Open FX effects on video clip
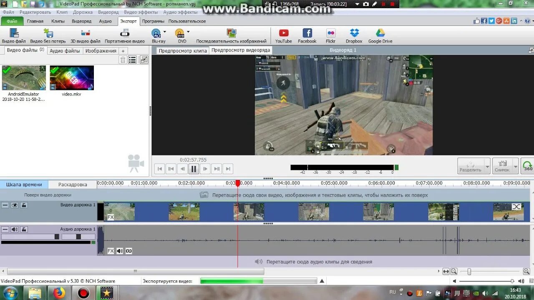Viewport: 534px width, 300px height. (x=111, y=217)
